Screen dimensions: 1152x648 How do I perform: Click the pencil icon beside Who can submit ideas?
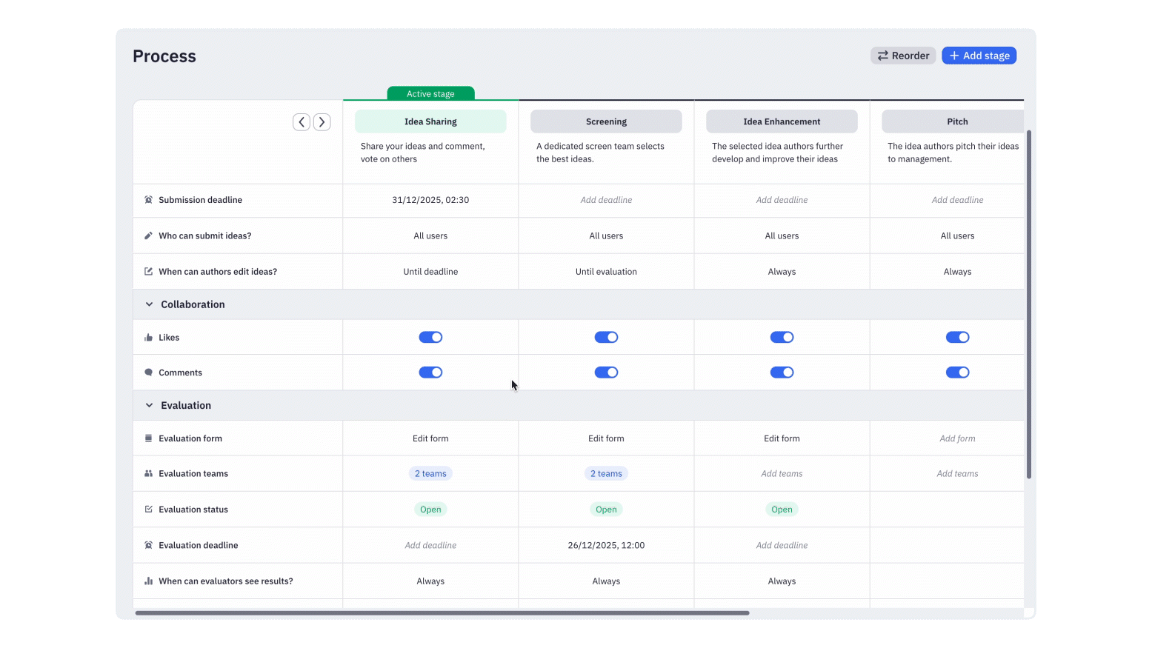tap(148, 236)
